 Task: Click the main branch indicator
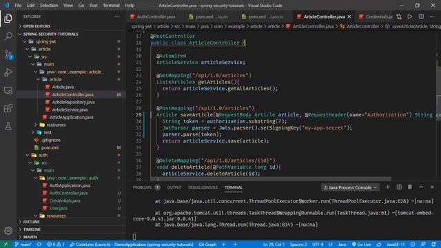[23, 245]
